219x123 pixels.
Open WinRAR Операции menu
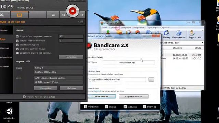pos(126,28)
